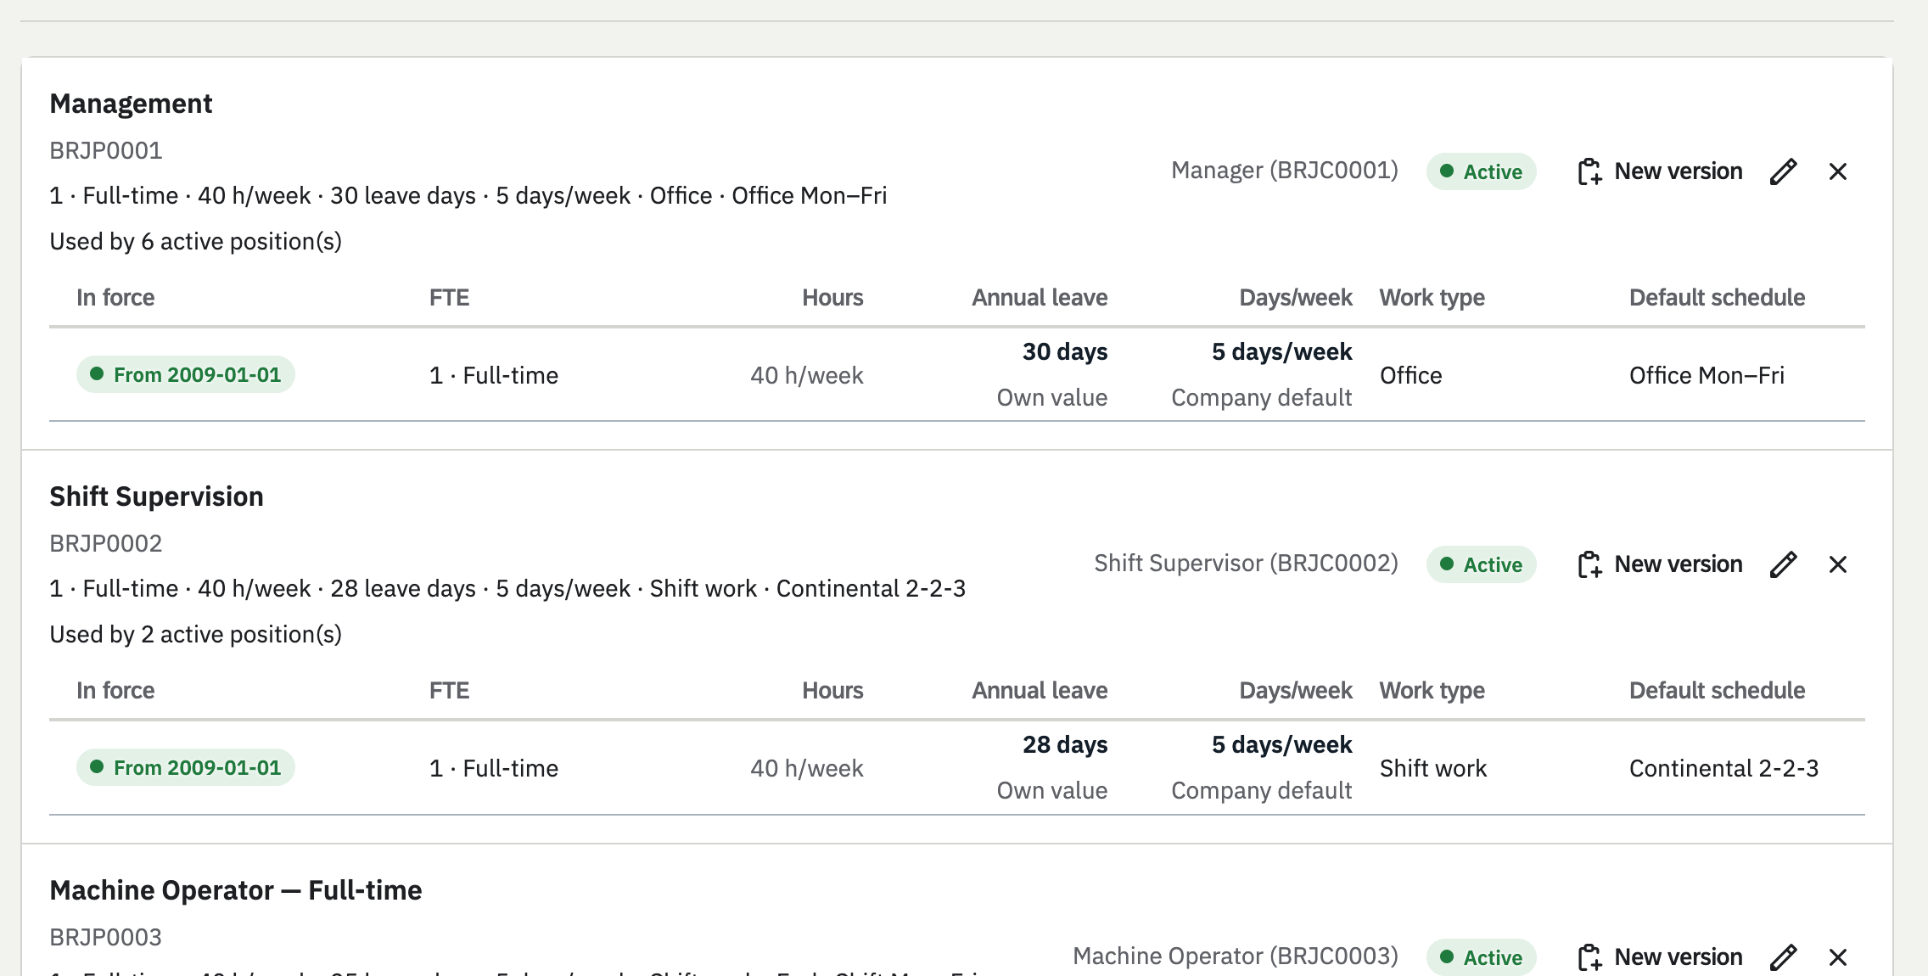Click Shift Supervisor (BRJC0002) job class label
The width and height of the screenshot is (1928, 976).
point(1246,564)
